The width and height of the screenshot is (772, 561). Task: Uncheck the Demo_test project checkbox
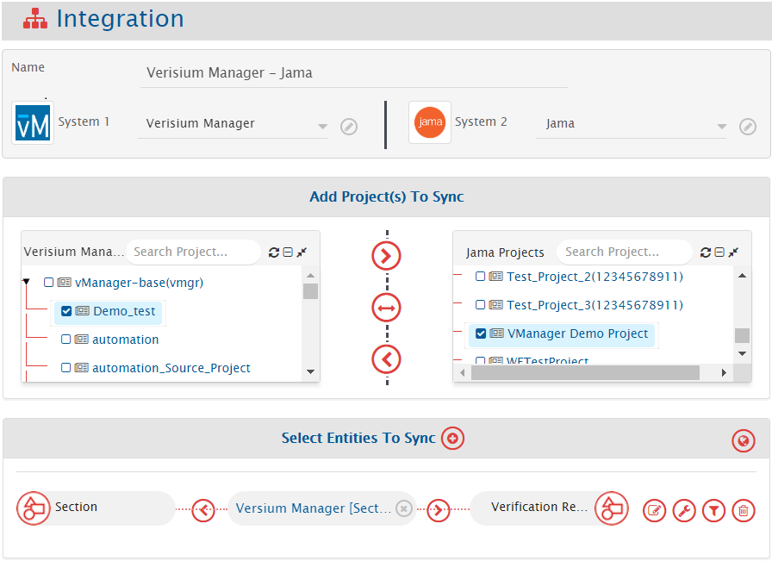click(66, 311)
